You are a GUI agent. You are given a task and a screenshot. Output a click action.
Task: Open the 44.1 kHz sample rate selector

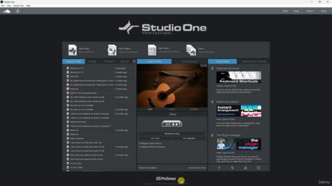click(155, 138)
